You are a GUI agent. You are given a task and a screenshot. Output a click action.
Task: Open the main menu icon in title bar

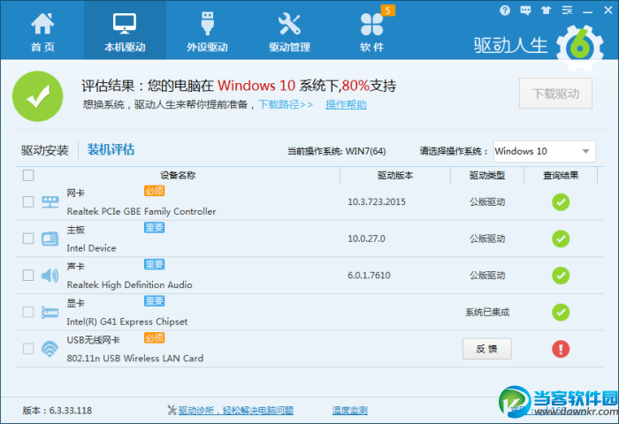coord(567,11)
